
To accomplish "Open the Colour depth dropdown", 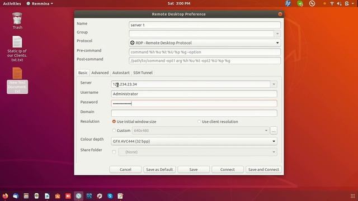I will tap(194, 141).
